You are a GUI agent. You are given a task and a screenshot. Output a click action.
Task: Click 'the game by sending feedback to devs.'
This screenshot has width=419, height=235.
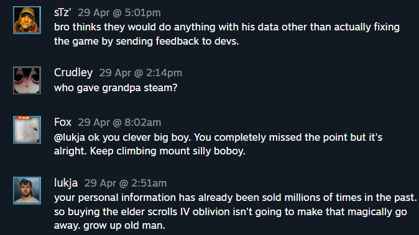[147, 42]
